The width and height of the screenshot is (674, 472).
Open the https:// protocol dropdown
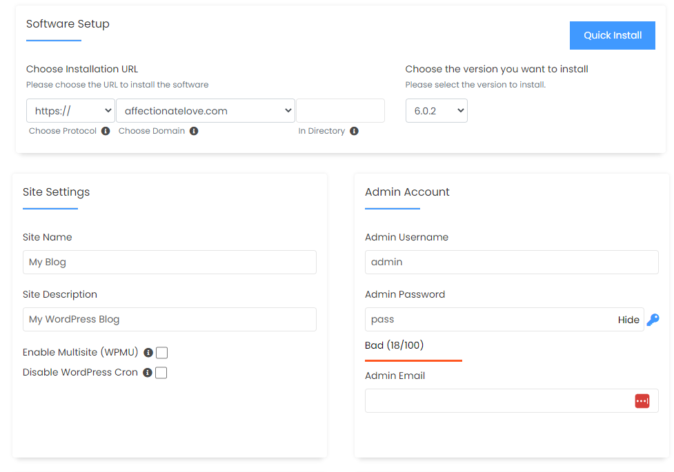[x=70, y=111]
